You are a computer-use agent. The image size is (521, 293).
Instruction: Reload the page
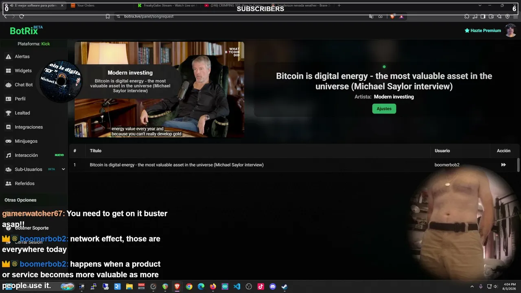(x=21, y=16)
